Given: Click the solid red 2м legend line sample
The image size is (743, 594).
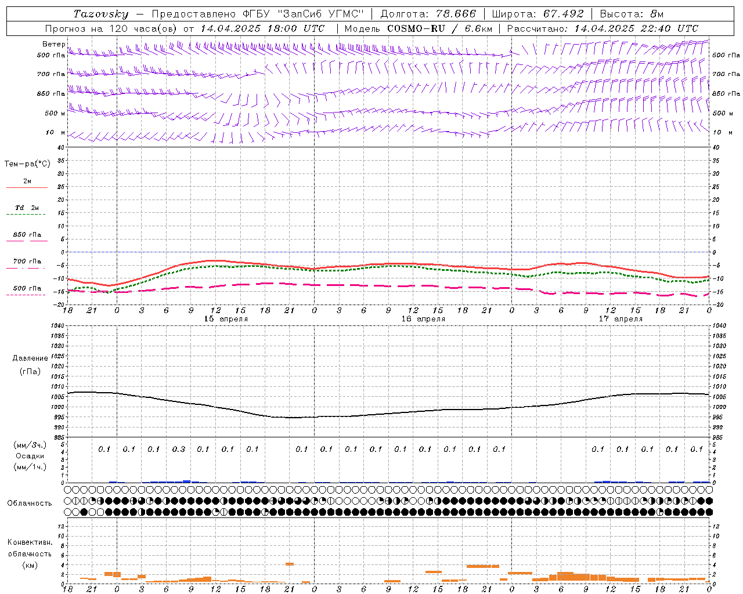Looking at the screenshot, I should [27, 188].
